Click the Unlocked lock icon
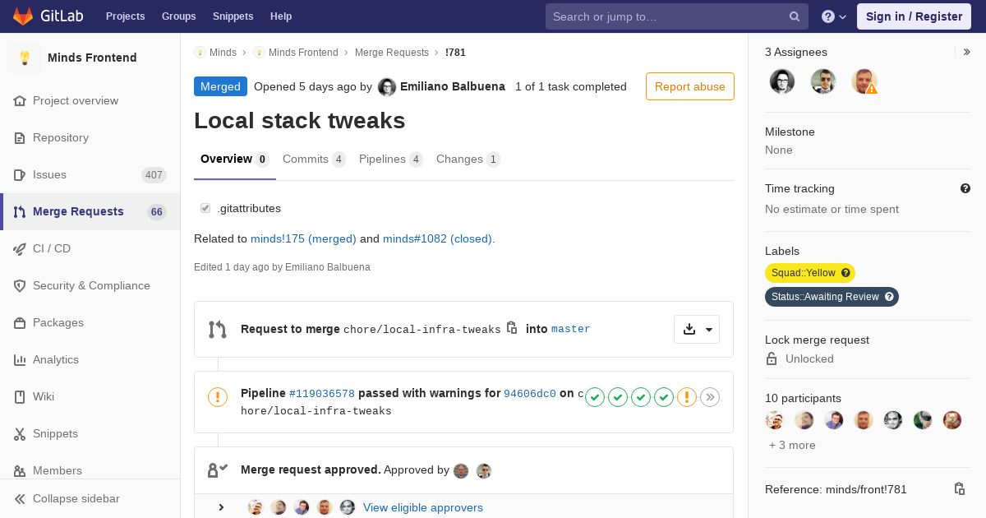Screen dimensions: 986x518 pyautogui.click(x=772, y=358)
